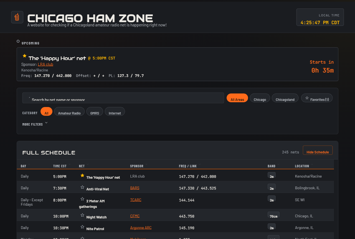Select the All Areas filter
Image resolution: width=355 pixels, height=239 pixels.
click(x=237, y=98)
